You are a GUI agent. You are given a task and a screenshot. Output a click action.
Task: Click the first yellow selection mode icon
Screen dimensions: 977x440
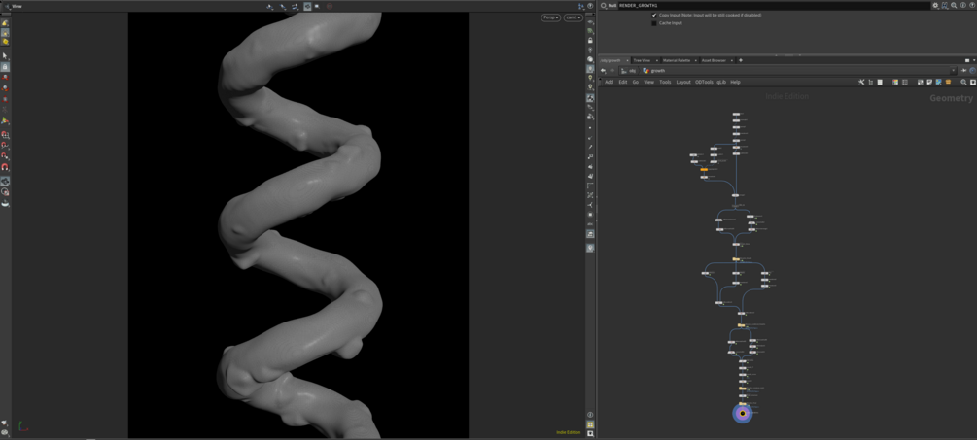coord(5,23)
